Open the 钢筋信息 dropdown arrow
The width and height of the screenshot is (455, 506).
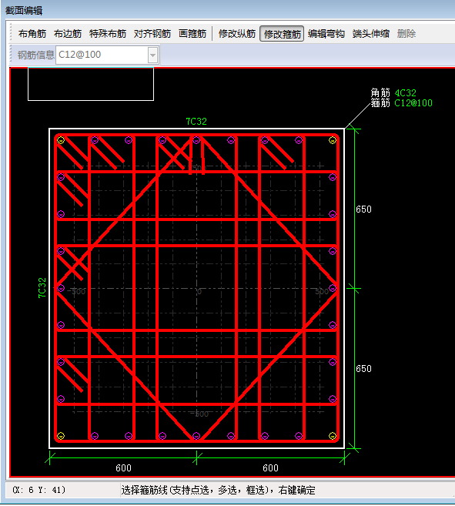coord(152,55)
